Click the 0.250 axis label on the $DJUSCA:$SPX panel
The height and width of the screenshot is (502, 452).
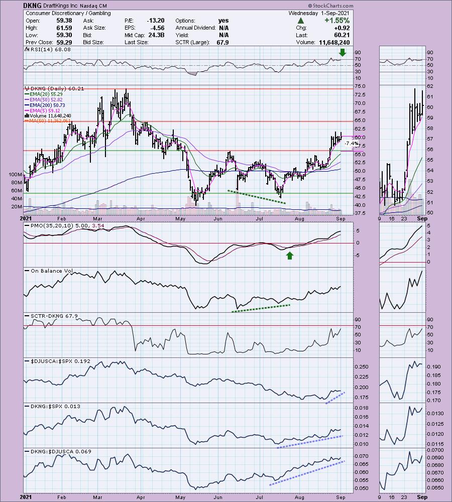click(x=362, y=367)
